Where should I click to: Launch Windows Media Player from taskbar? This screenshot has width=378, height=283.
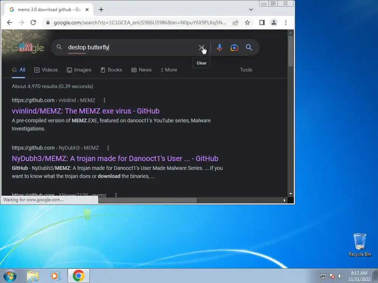click(55, 276)
